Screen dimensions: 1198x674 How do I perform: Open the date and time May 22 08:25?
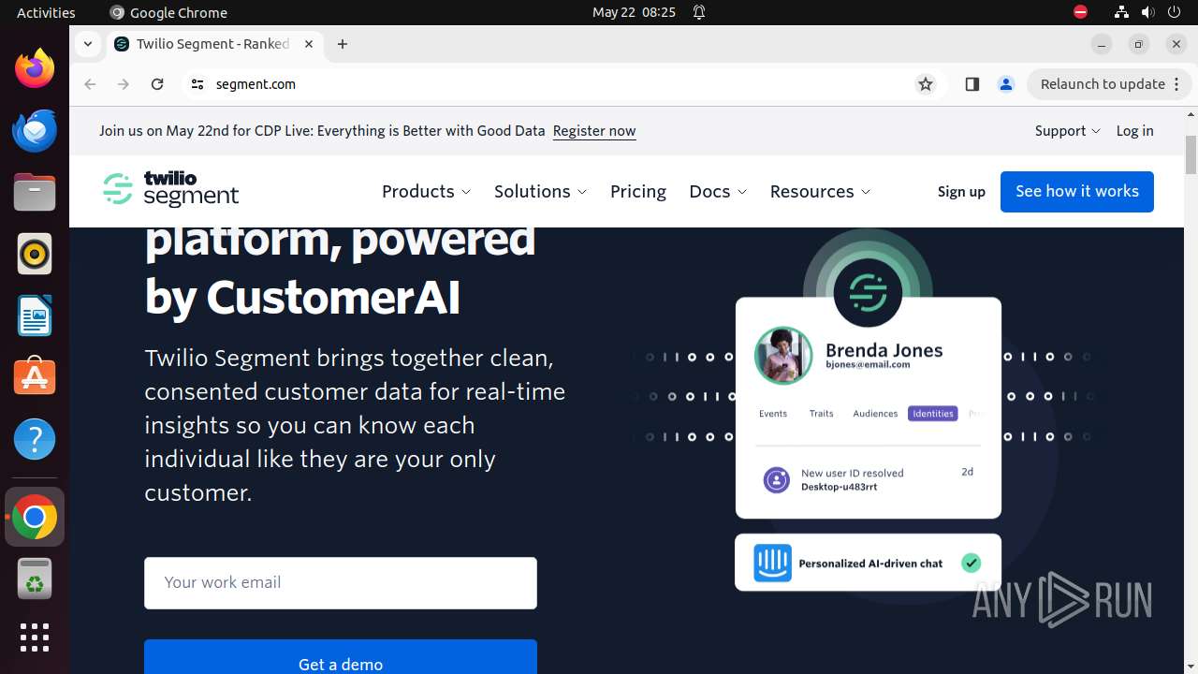634,12
